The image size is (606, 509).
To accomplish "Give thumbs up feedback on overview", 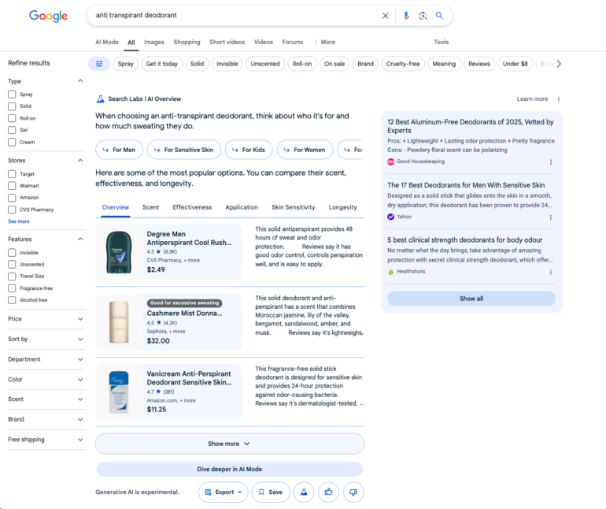I will pyautogui.click(x=328, y=492).
